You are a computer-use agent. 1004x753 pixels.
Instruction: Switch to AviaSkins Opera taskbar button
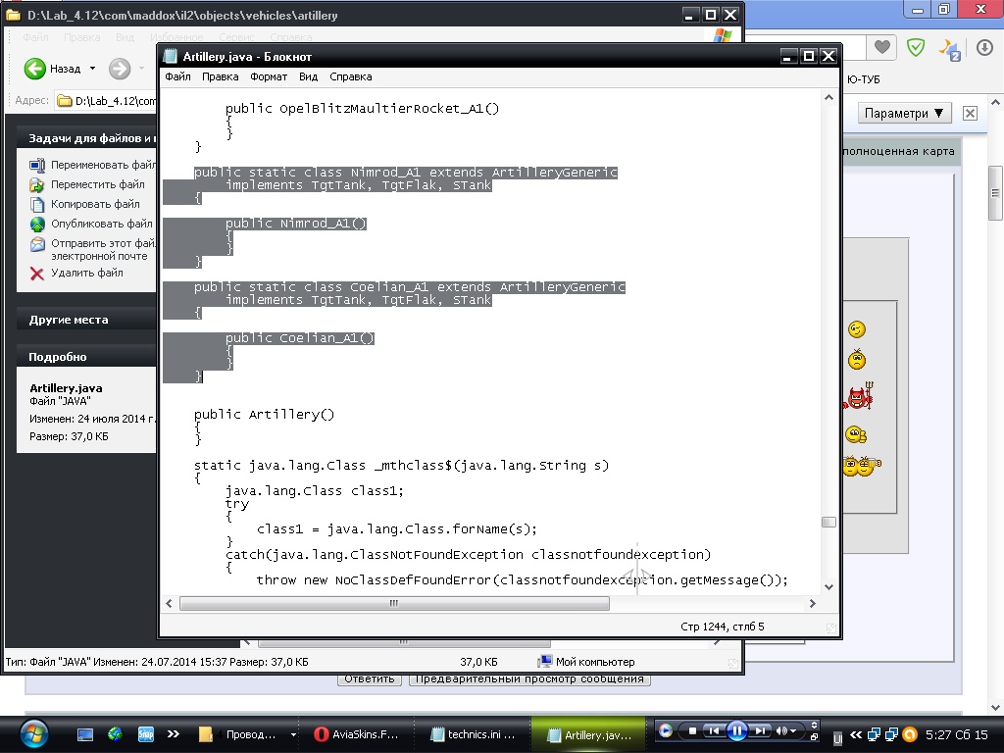(359, 734)
